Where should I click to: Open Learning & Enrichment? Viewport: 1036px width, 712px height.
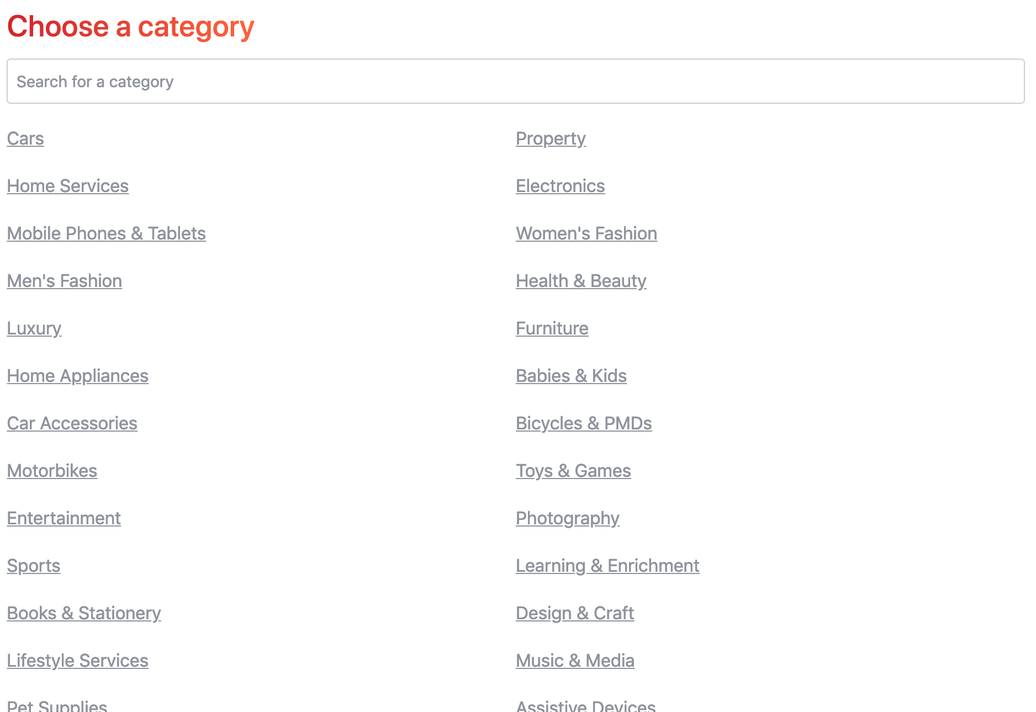tap(607, 566)
